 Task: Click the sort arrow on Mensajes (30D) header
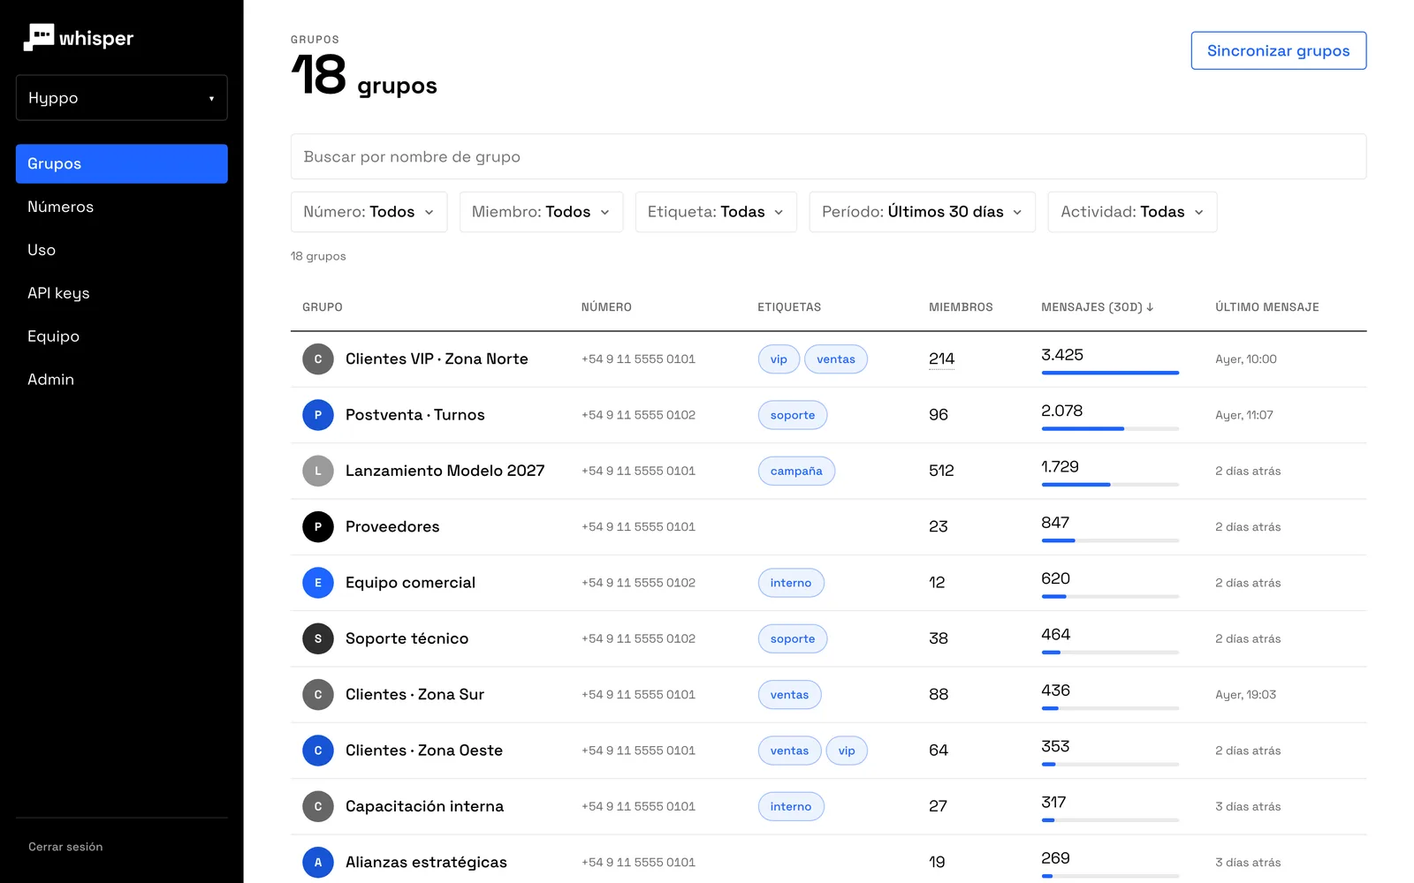tap(1150, 307)
